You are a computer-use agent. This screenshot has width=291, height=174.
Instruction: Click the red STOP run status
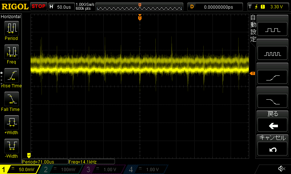pyautogui.click(x=39, y=7)
